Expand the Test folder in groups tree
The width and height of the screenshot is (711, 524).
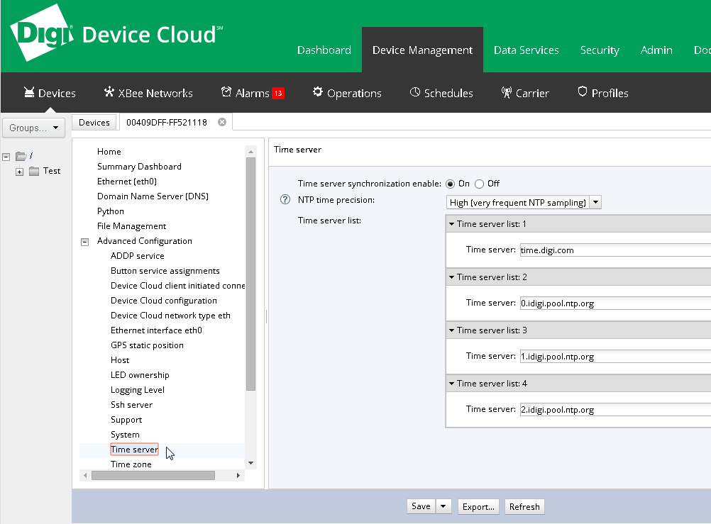pos(20,172)
